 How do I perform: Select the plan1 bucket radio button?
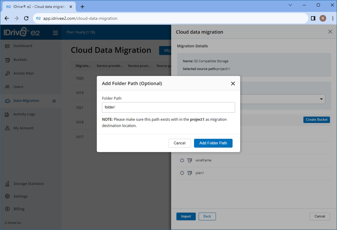click(182, 173)
